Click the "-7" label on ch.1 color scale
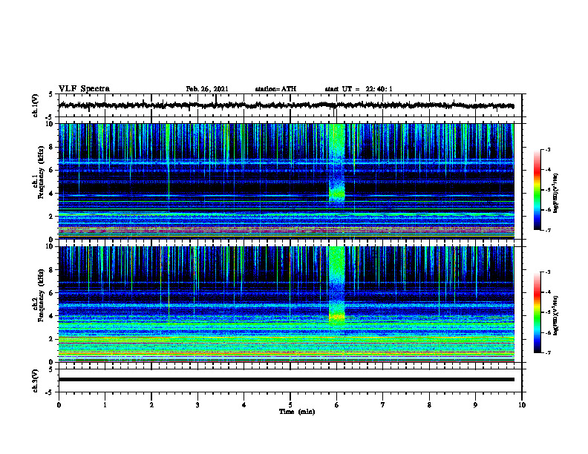Viewport: 588px width, 454px height. point(548,231)
